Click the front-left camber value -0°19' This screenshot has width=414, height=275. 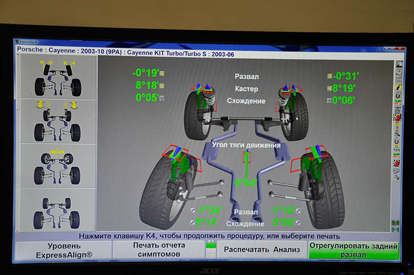point(146,73)
